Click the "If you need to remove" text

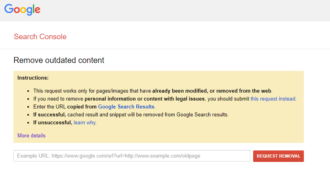tap(58, 99)
